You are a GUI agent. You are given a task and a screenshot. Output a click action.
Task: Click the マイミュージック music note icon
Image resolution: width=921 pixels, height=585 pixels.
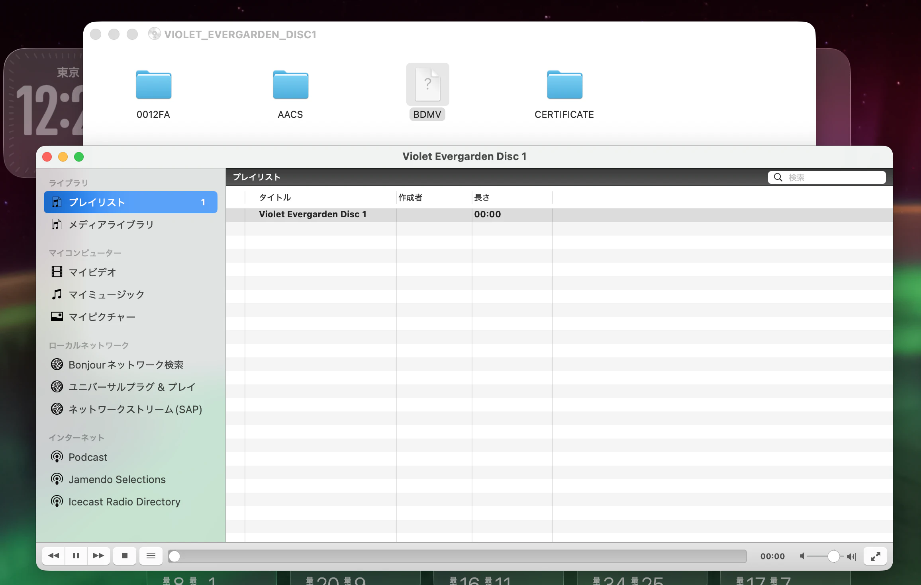click(57, 294)
